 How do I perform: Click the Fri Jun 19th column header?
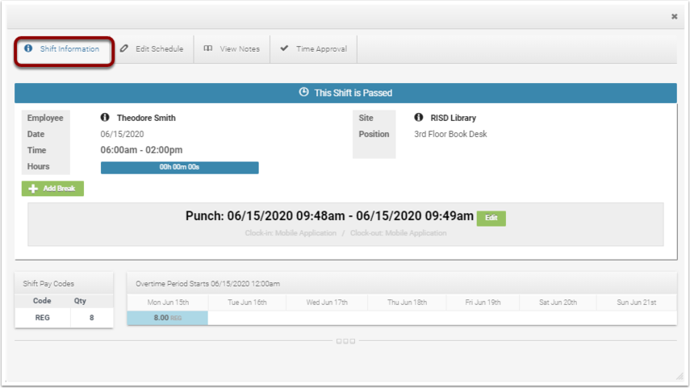click(x=483, y=302)
